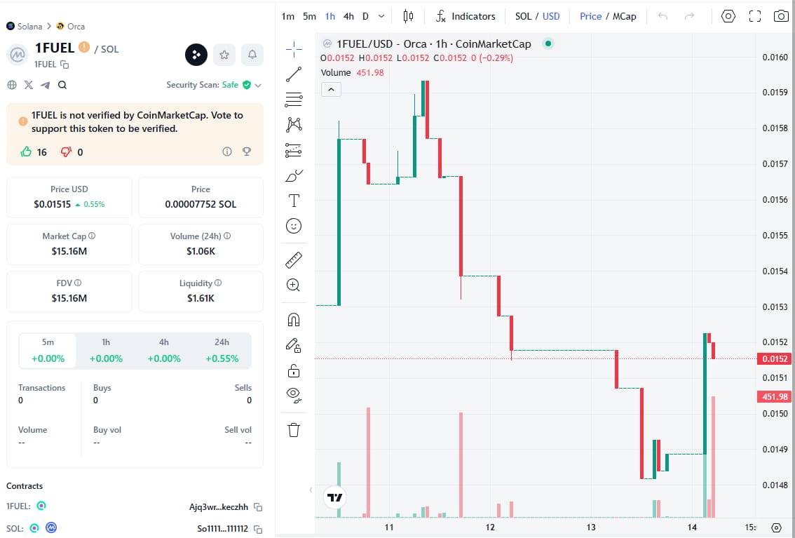Expand the Security Scan details chevron
This screenshot has width=795, height=538.
click(258, 85)
